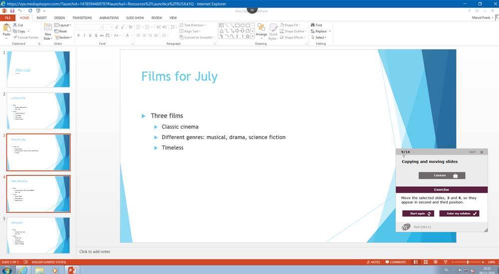The width and height of the screenshot is (499, 274).
Task: Open the Section dropdown menu
Action: 64,37
